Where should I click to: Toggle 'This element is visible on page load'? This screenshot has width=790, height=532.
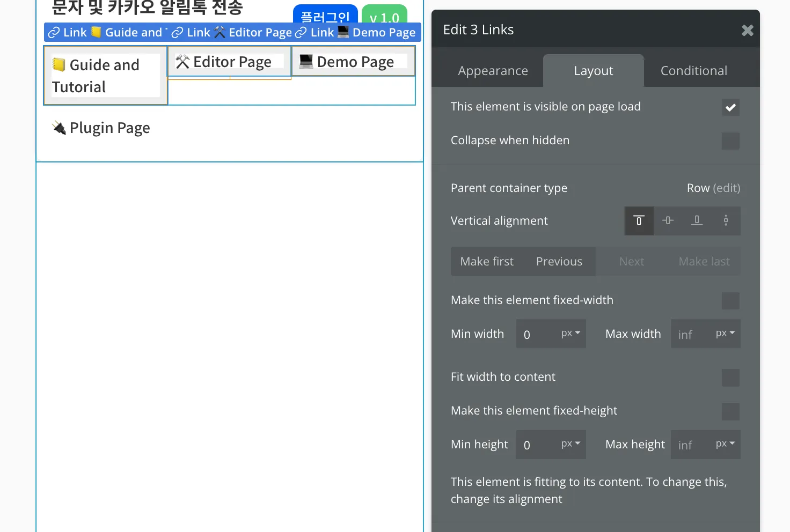click(x=730, y=107)
